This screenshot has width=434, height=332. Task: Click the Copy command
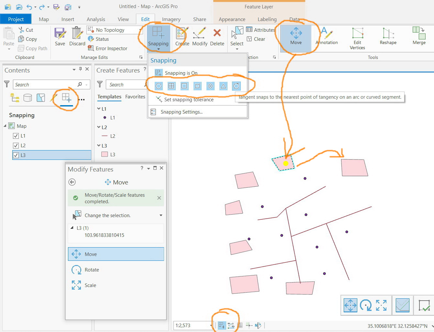(x=28, y=39)
